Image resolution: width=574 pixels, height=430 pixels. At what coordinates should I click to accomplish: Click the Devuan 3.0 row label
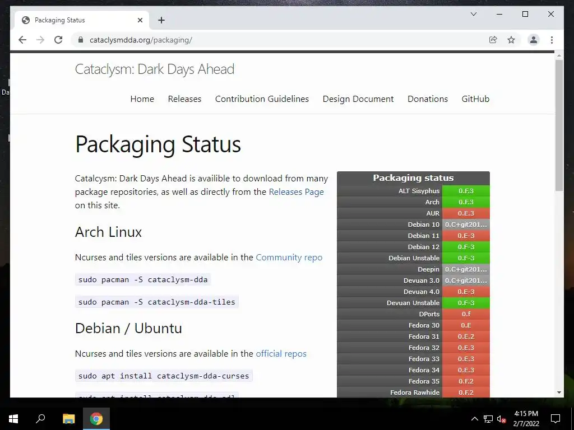tap(422, 281)
